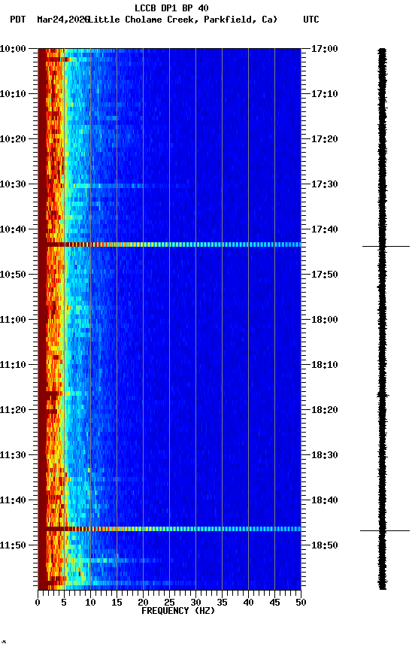Viewport: 415px width, 650px height.
Task: Click the '40' frequency tick label
Action: (249, 603)
